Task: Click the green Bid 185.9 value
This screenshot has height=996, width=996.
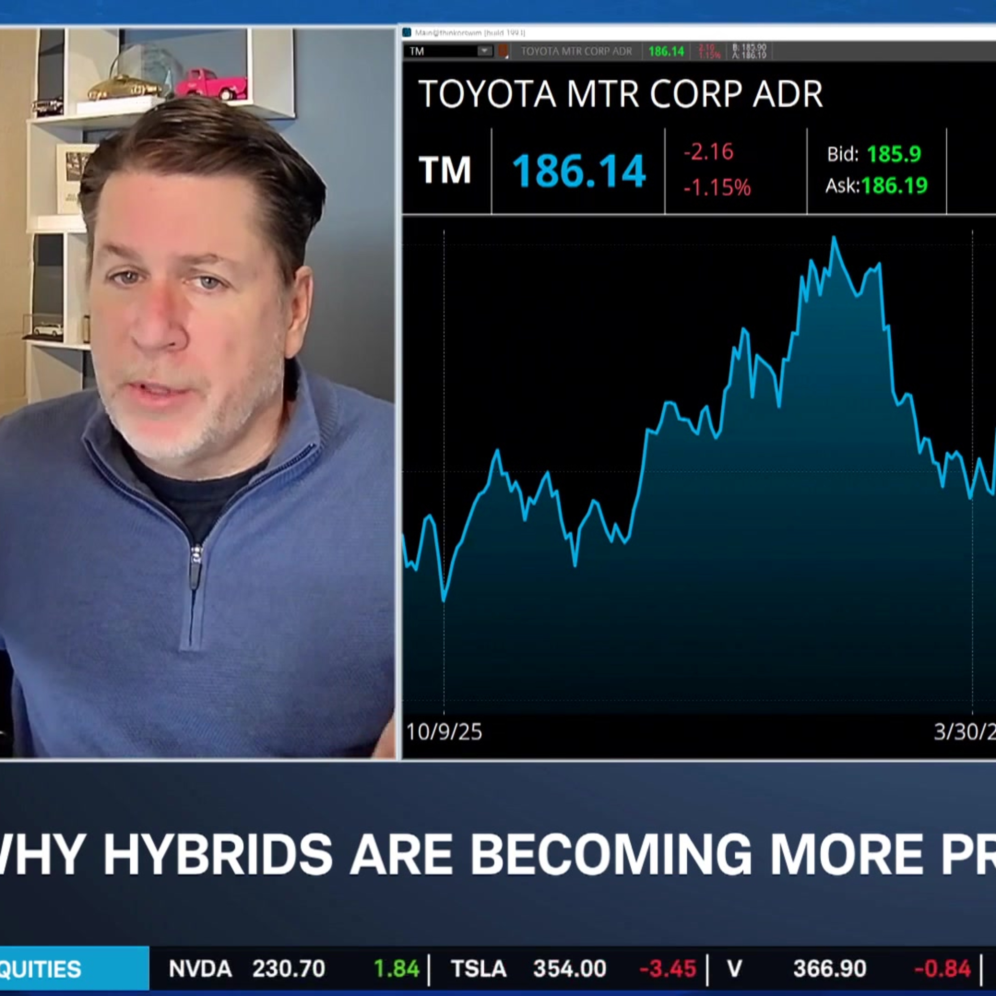Action: coord(894,154)
